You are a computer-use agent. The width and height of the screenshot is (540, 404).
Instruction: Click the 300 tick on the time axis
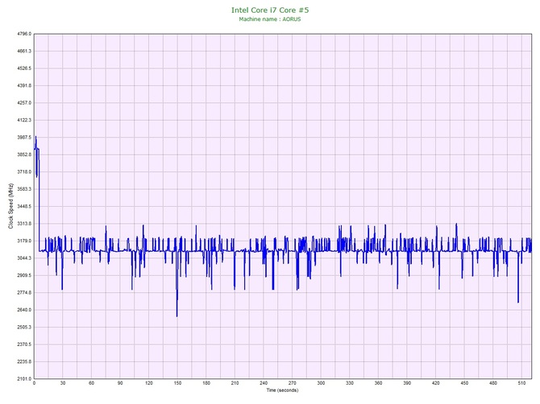321,383
